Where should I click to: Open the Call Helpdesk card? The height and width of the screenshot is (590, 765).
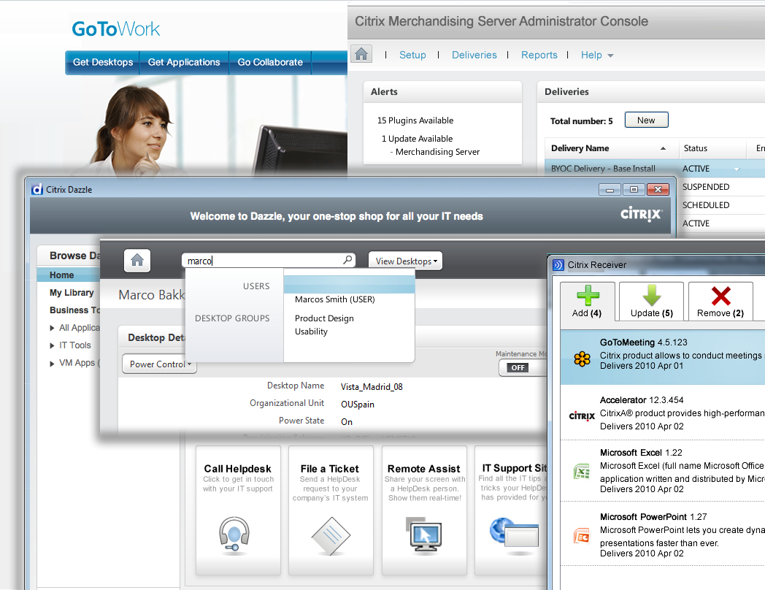pos(238,510)
